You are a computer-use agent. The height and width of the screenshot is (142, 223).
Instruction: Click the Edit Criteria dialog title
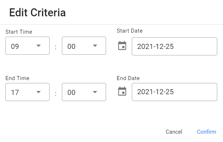tap(37, 13)
